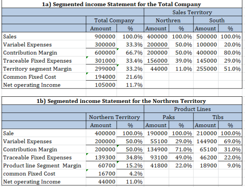
Task: Select the 'Total Company' header cell
Action: click(115, 20)
